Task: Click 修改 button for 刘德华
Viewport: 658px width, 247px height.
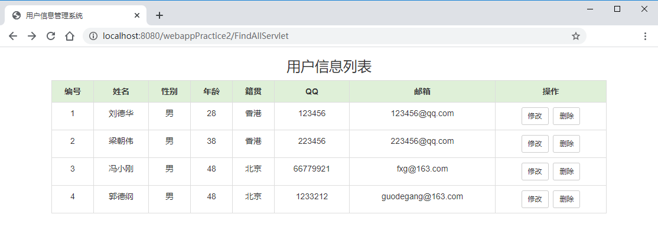Action: (535, 116)
